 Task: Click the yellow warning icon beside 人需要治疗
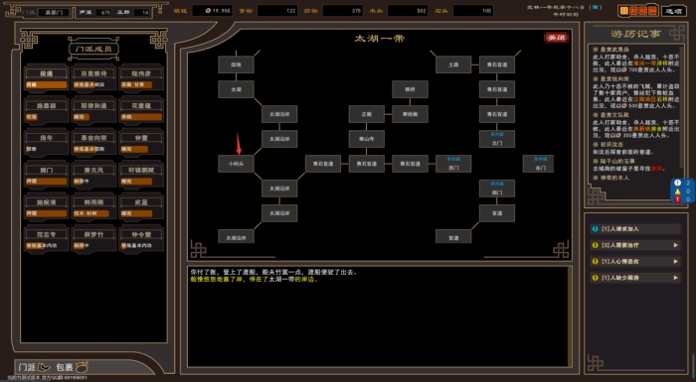tap(596, 245)
